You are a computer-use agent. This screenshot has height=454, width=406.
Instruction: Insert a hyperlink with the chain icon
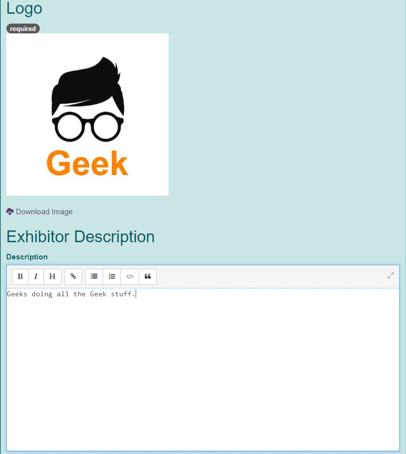coord(73,277)
